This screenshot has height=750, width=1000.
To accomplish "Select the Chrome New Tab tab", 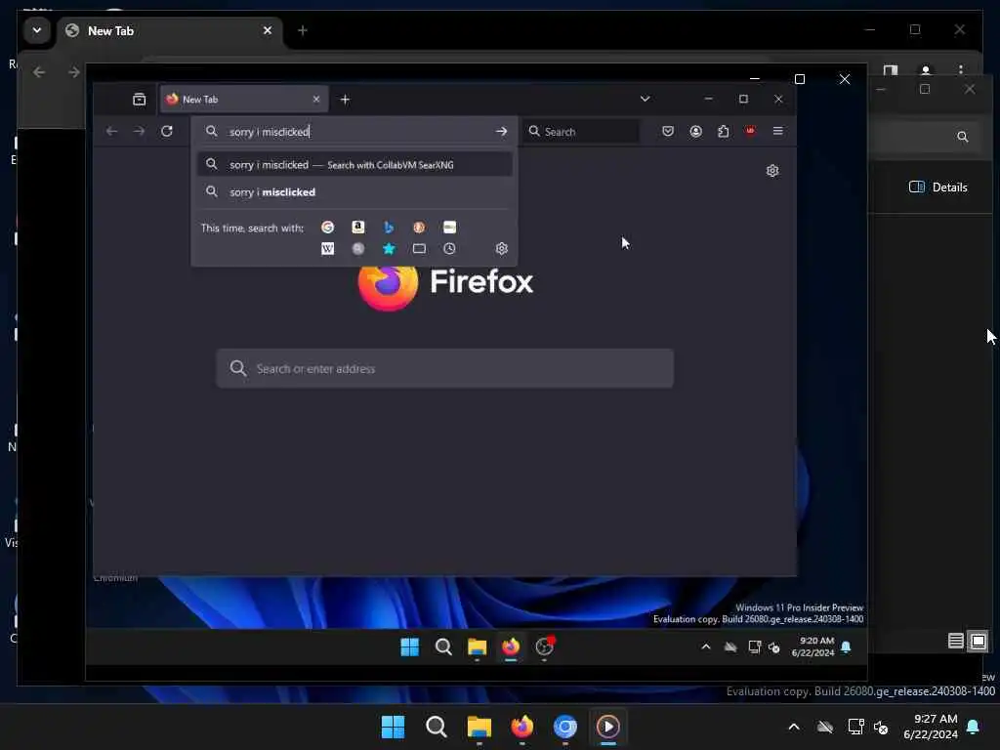I will [x=170, y=30].
